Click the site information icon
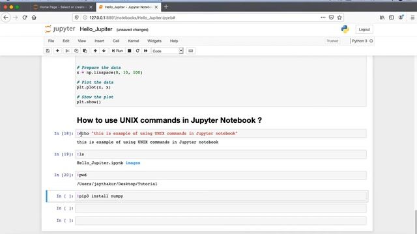Viewport: 417px width, 234px height. (85, 18)
